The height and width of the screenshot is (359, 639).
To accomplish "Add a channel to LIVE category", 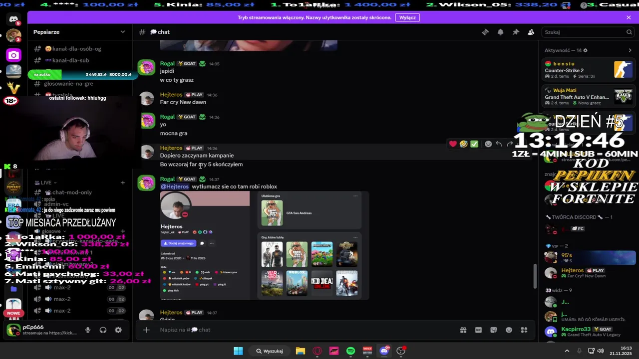I will click(x=122, y=182).
